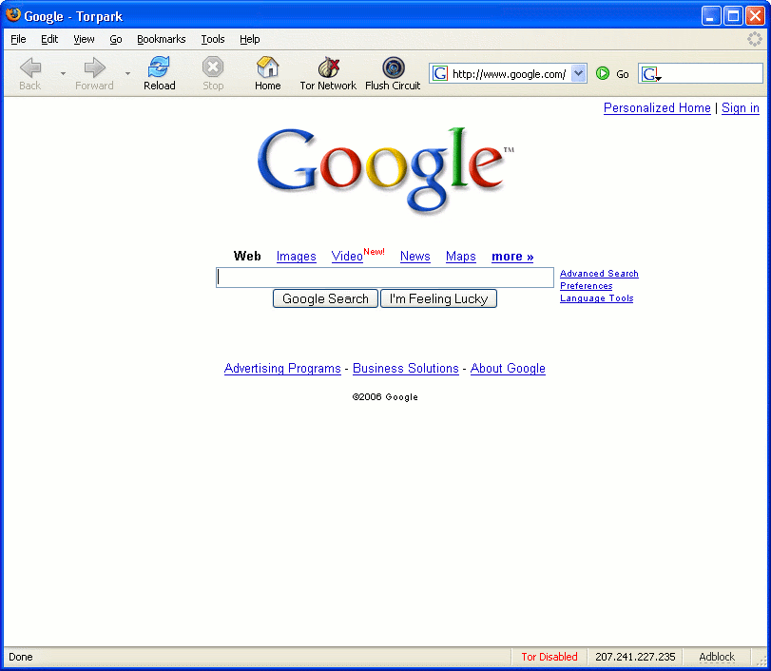
Task: Toggle the Tor Network onion icon
Action: pos(329,67)
